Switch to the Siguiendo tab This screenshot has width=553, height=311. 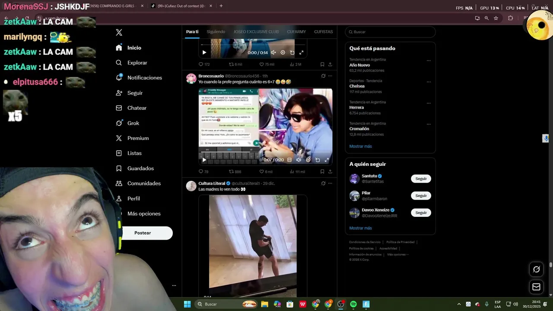point(216,32)
